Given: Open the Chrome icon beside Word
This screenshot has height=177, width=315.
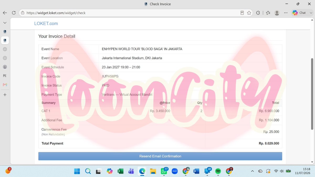Looking at the screenshot, I should pyautogui.click(x=186, y=171).
